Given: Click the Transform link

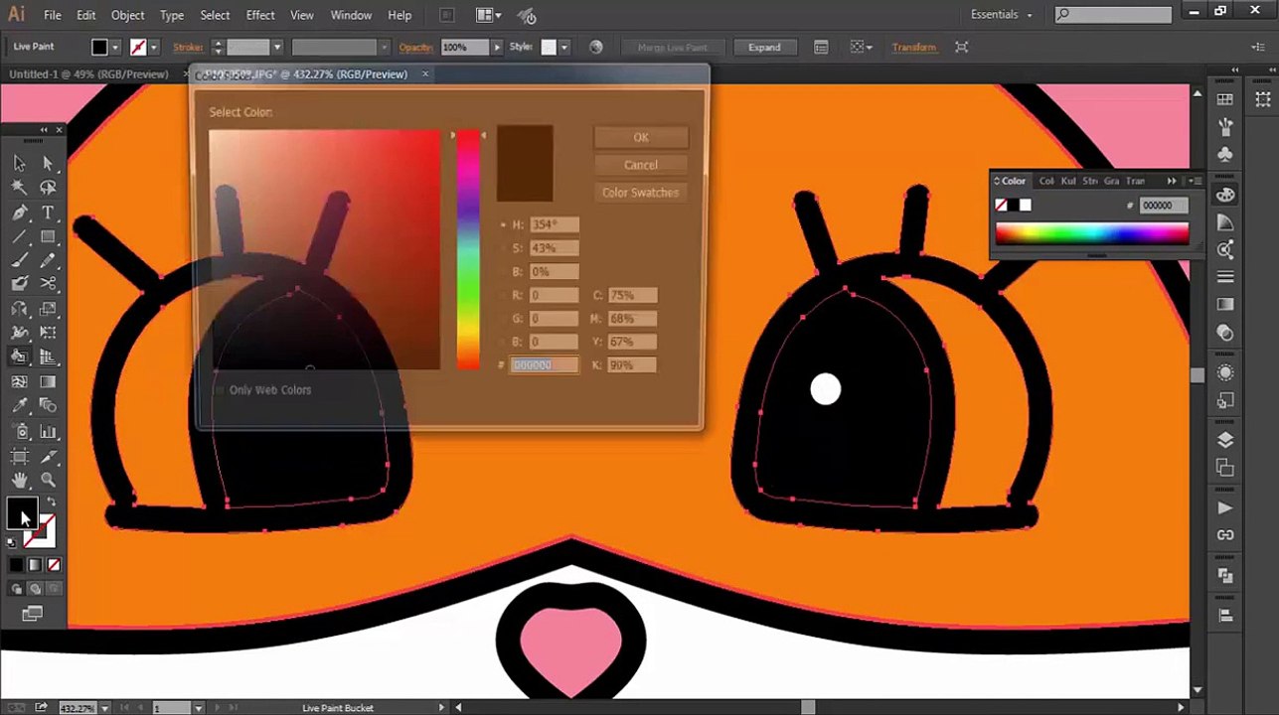Looking at the screenshot, I should [913, 47].
